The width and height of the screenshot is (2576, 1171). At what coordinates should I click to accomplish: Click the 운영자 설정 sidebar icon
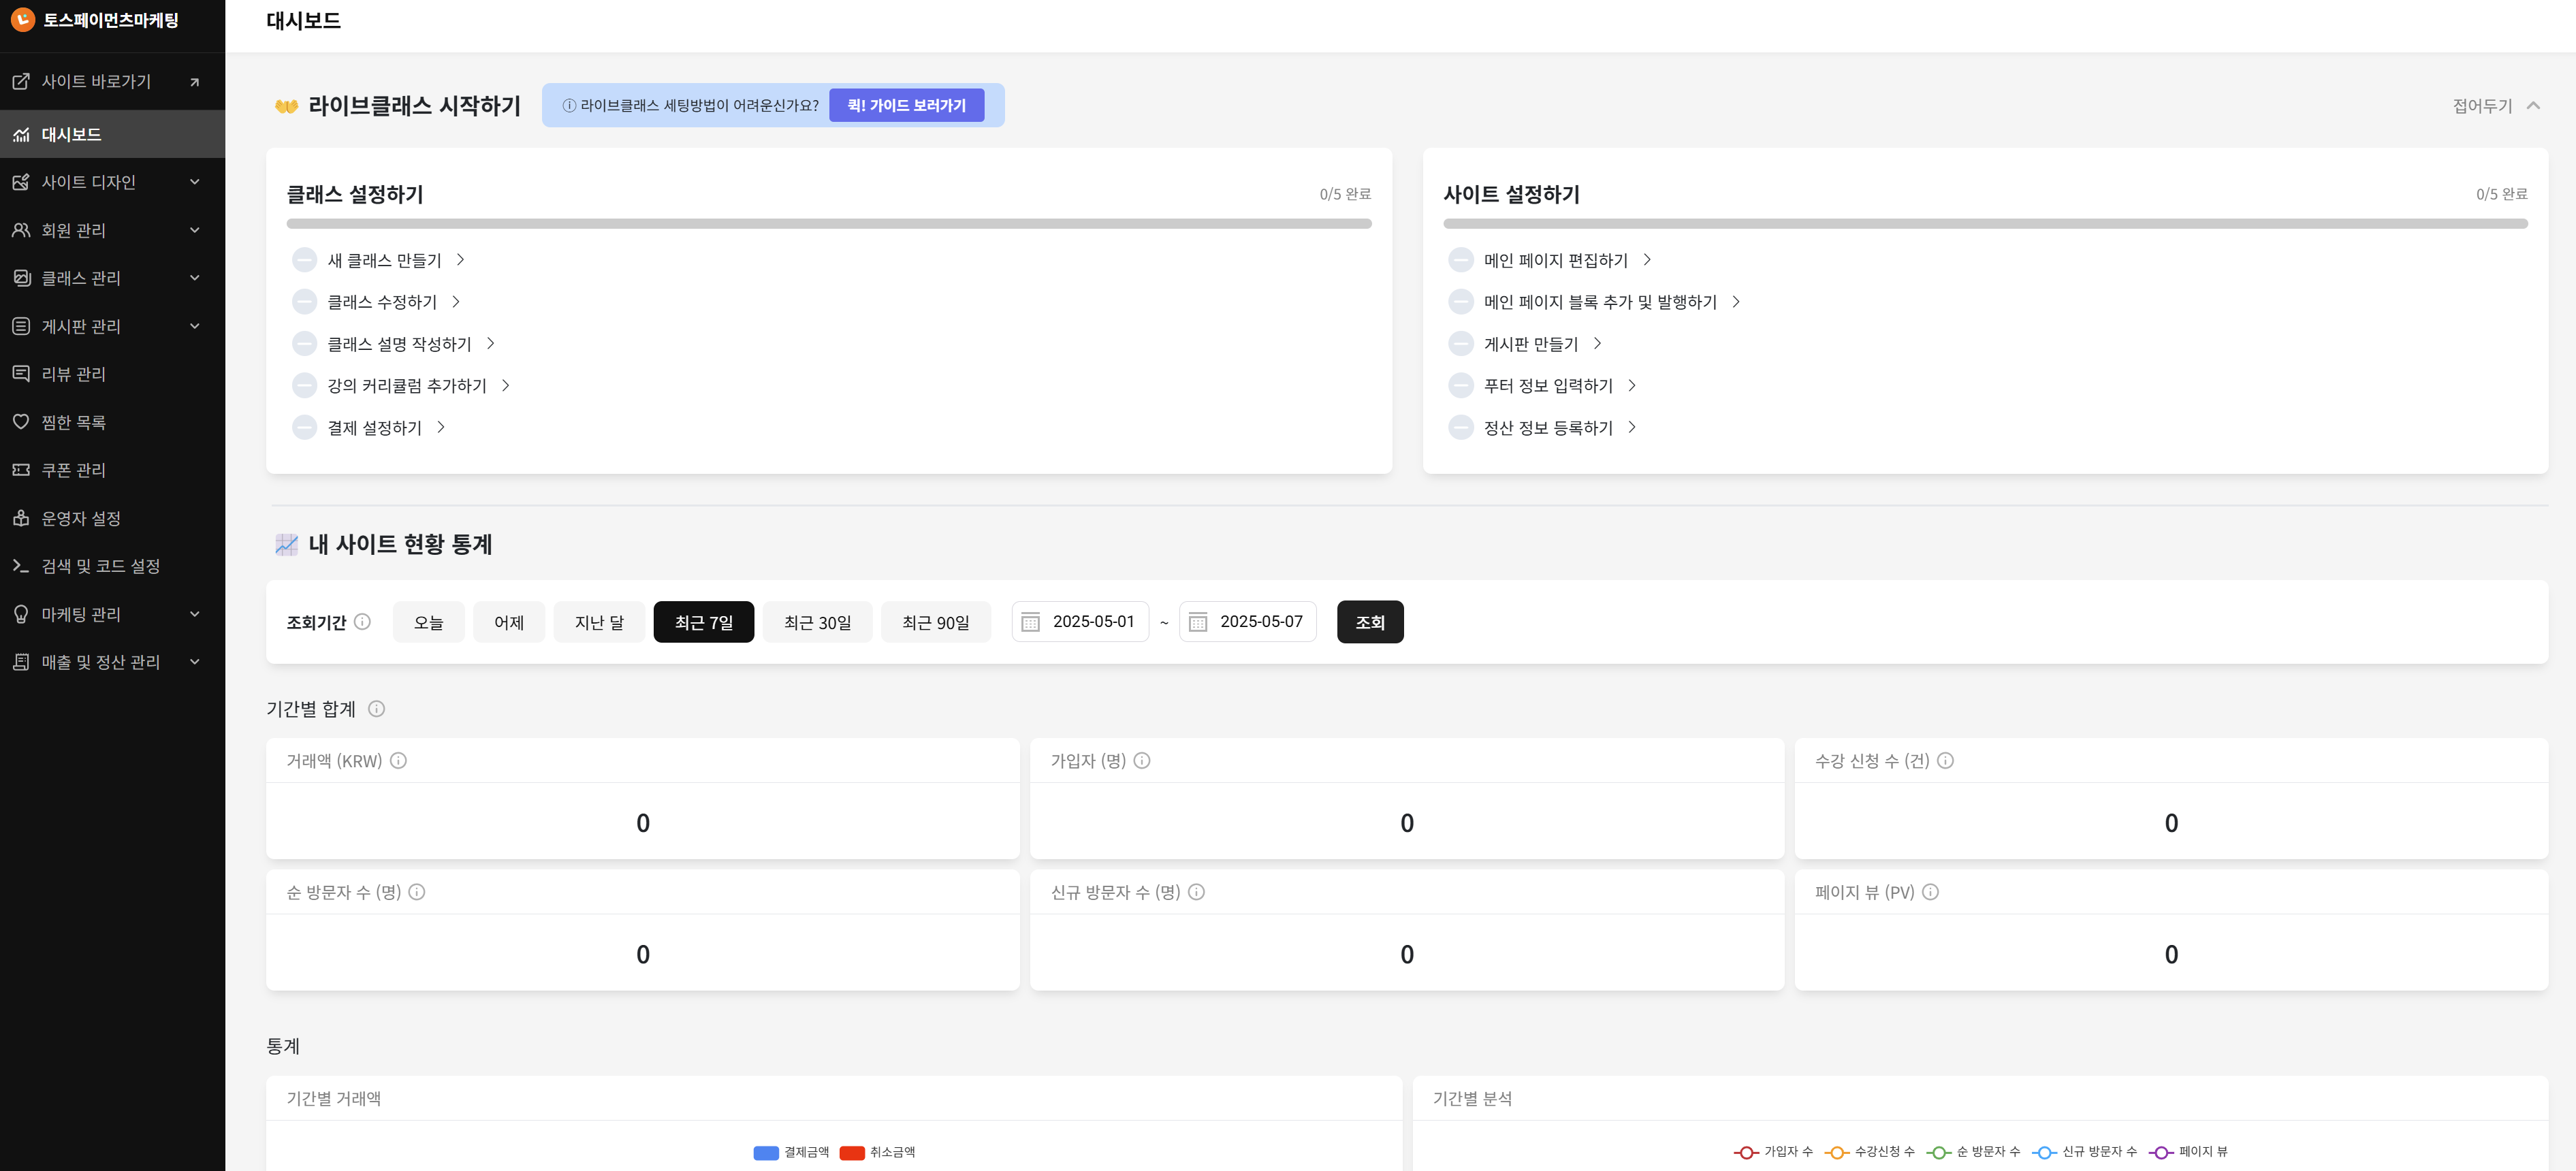pyautogui.click(x=21, y=517)
